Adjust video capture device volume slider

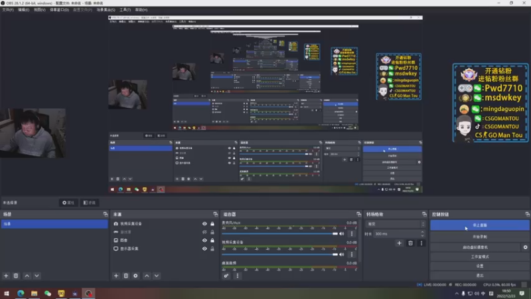pos(279,254)
